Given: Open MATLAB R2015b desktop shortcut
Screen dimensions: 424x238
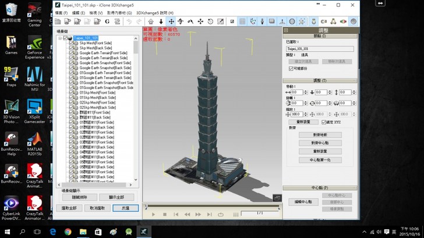Looking at the screenshot, I should (x=34, y=140).
